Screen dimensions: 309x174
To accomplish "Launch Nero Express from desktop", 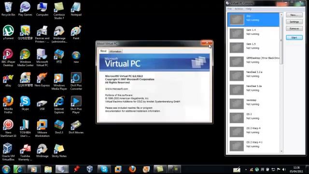I will pyautogui.click(x=42, y=80).
